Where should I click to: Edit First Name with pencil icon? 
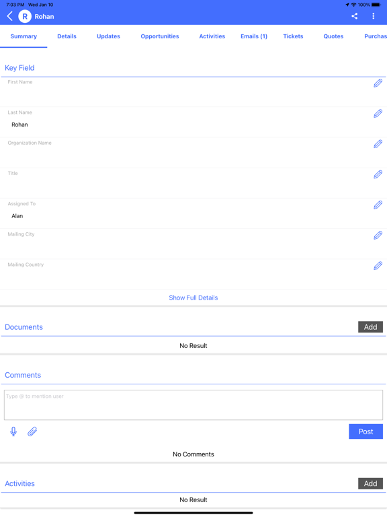[378, 83]
